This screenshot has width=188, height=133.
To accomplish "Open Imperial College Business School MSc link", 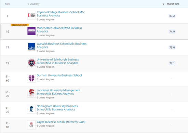I will 61,14.
